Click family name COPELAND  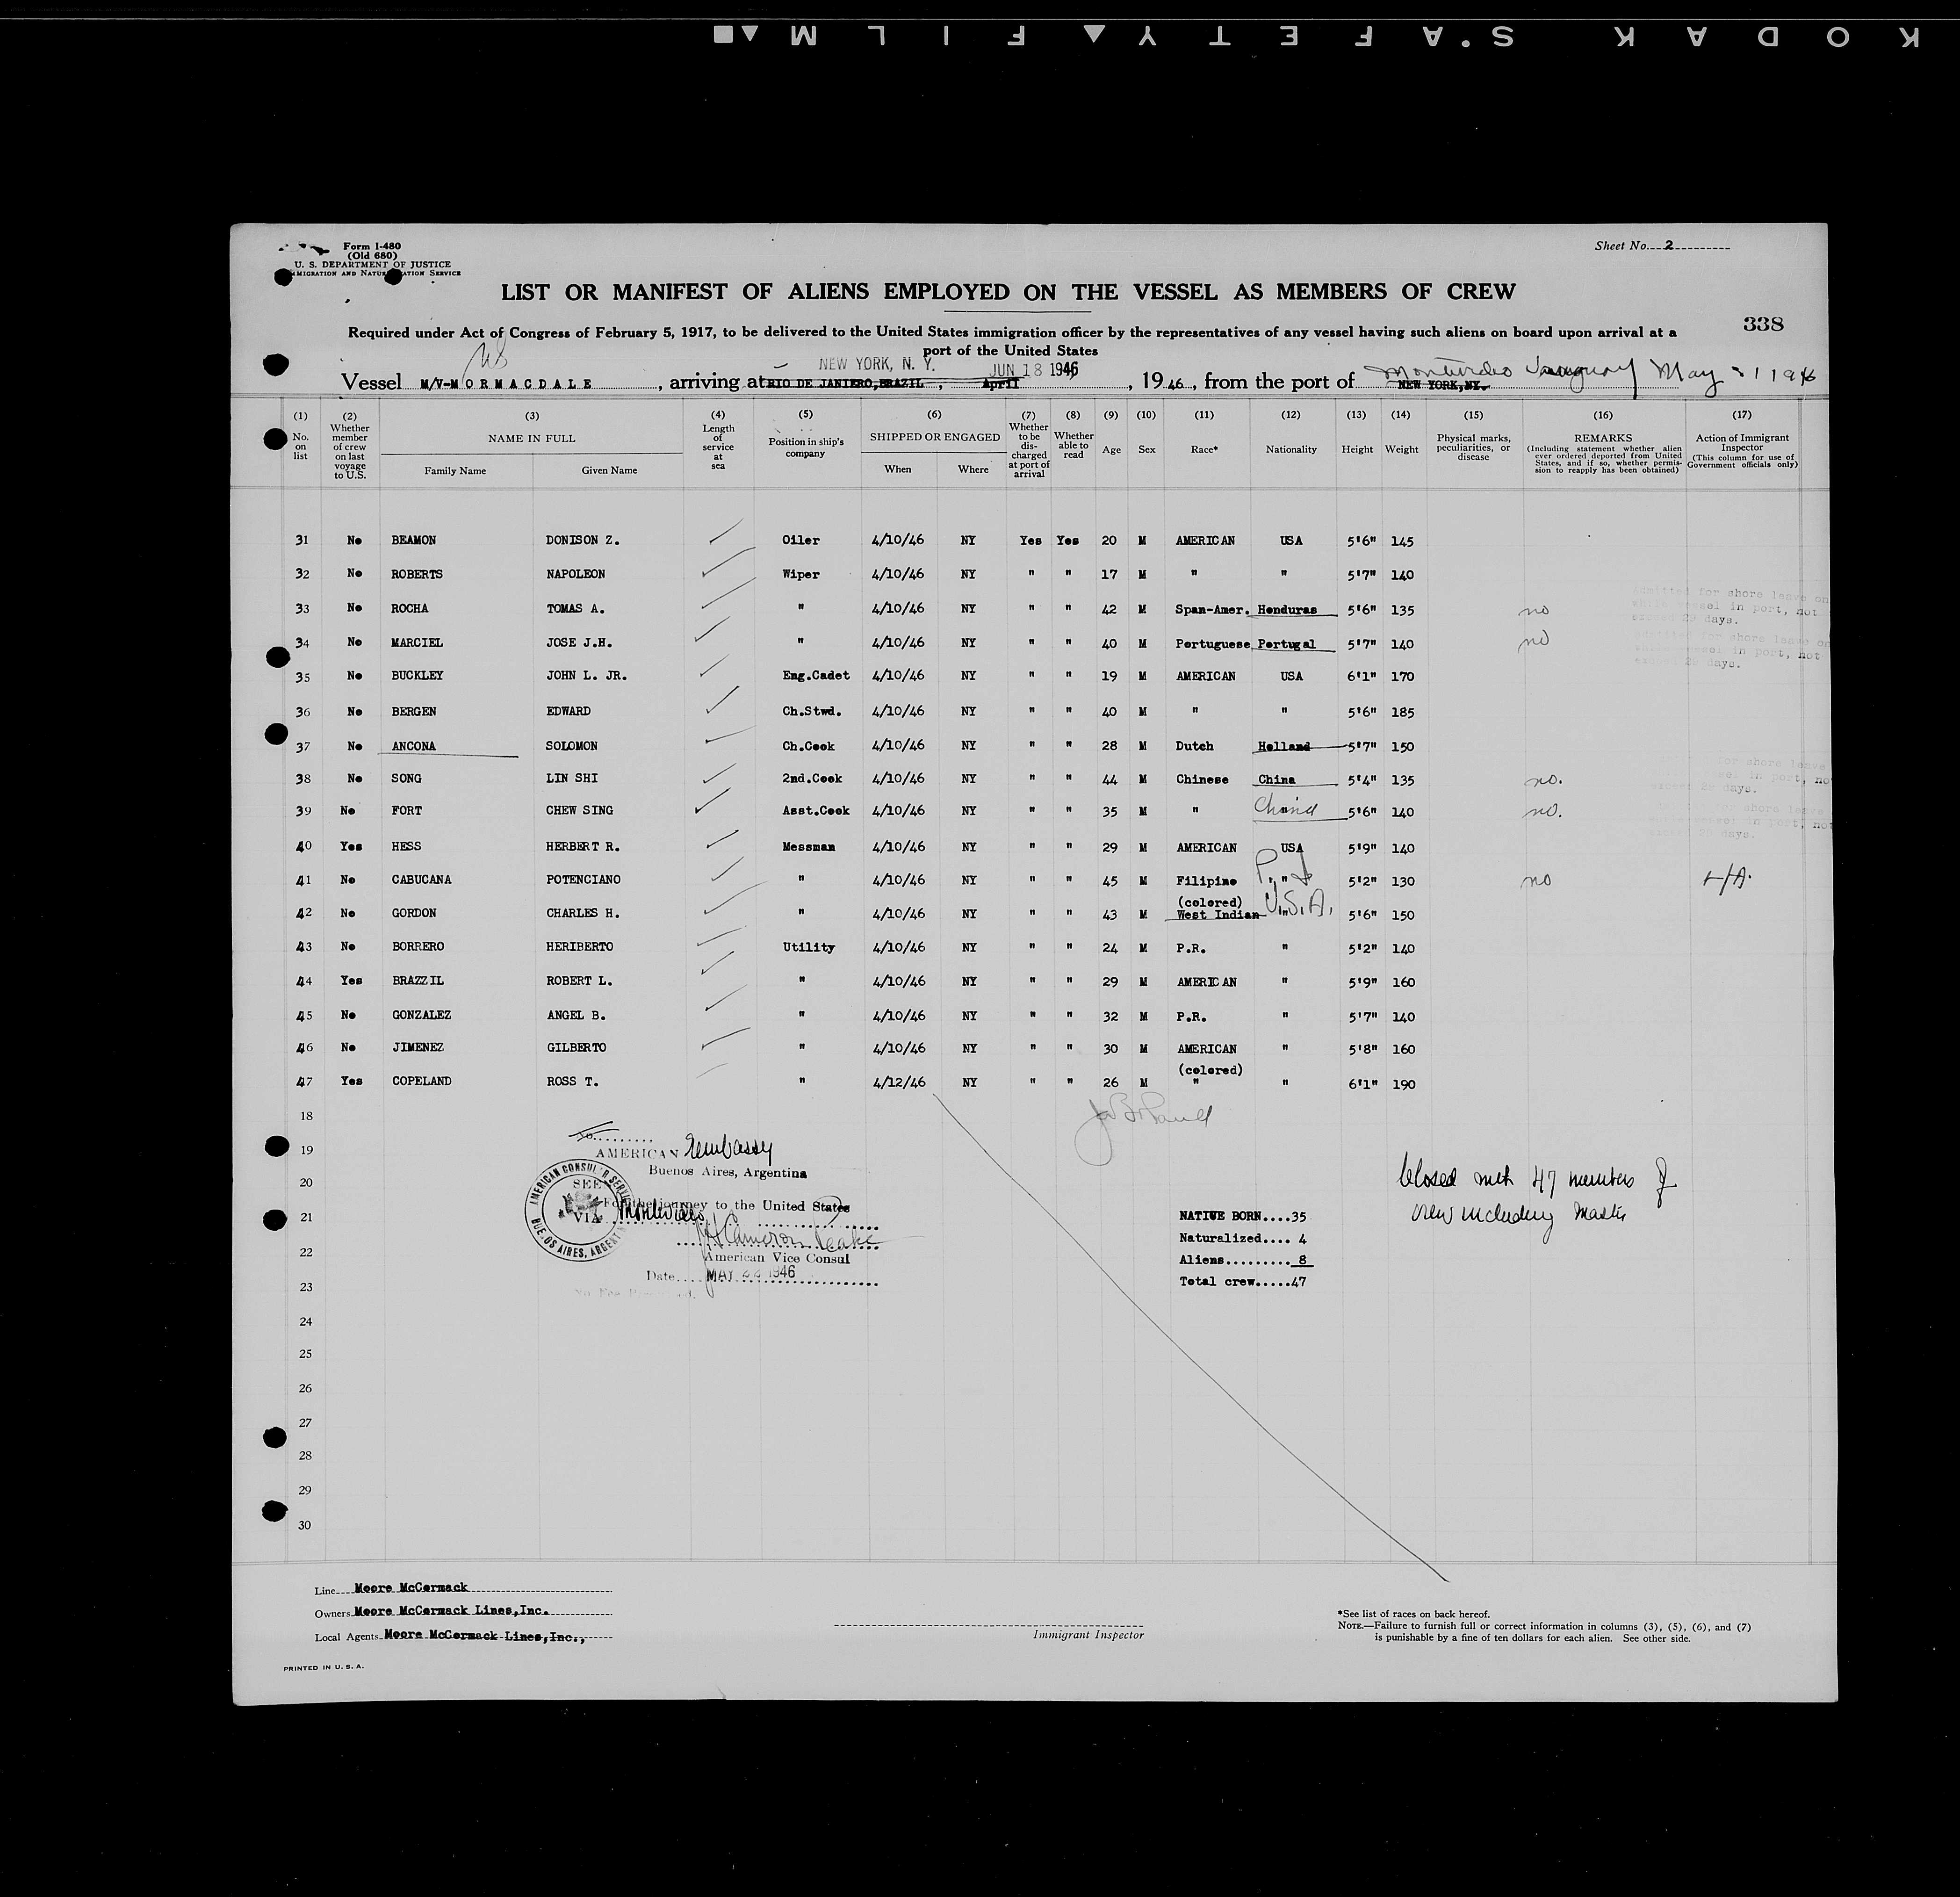point(420,1081)
